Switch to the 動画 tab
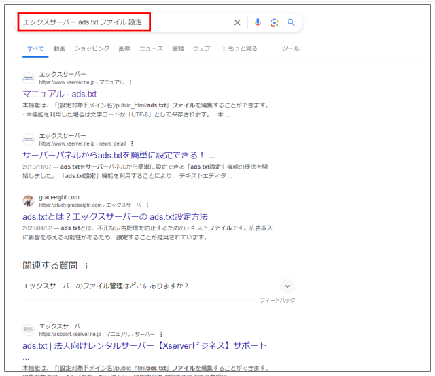The image size is (435, 376). (59, 48)
